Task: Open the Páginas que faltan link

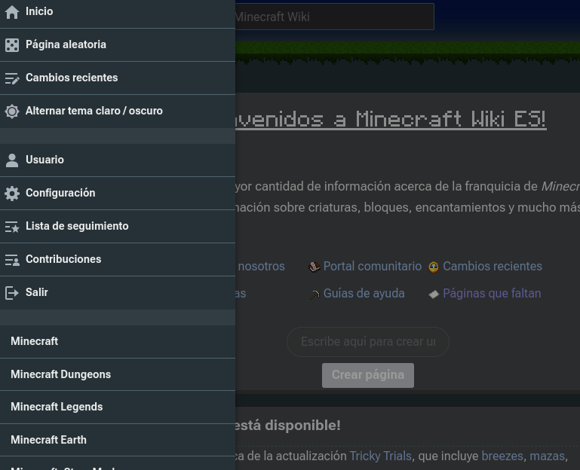Action: (x=492, y=294)
